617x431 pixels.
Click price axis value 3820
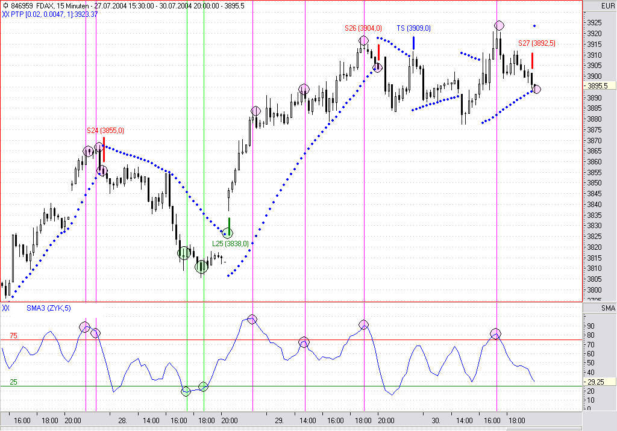point(594,247)
